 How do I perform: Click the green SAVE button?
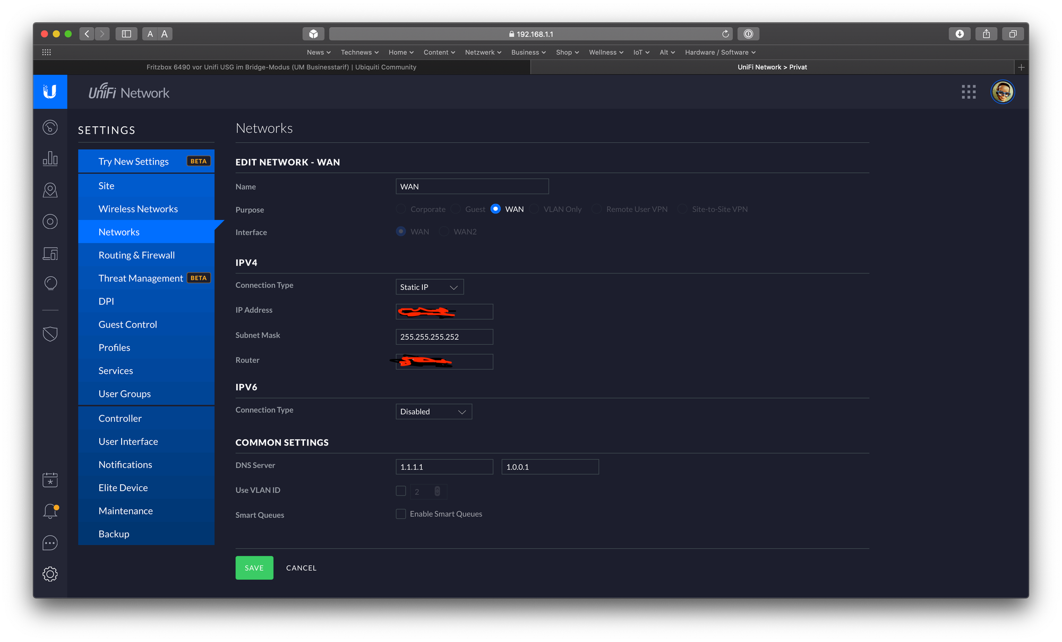(254, 568)
